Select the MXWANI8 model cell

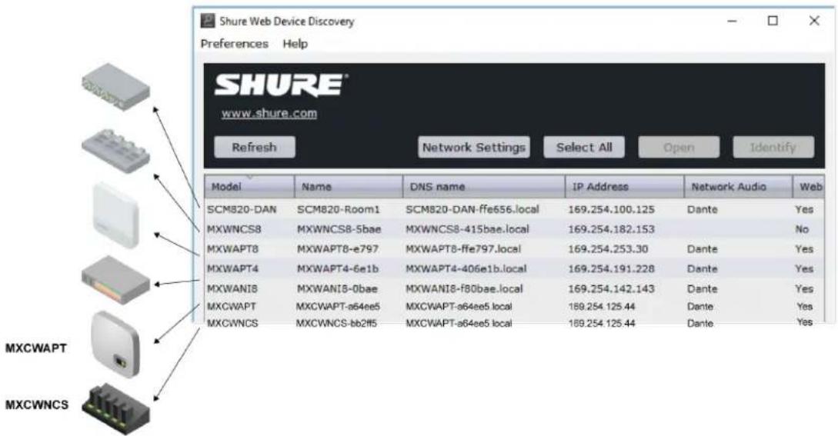232,288
